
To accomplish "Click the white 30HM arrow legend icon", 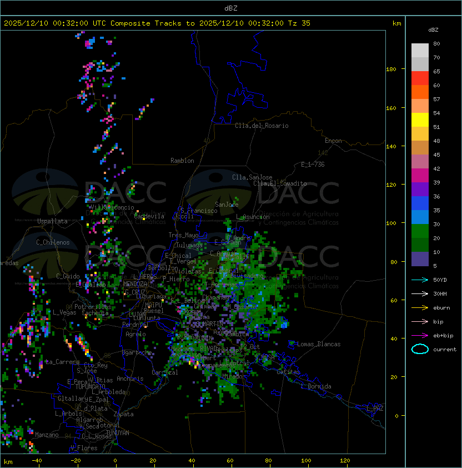I will 420,294.
